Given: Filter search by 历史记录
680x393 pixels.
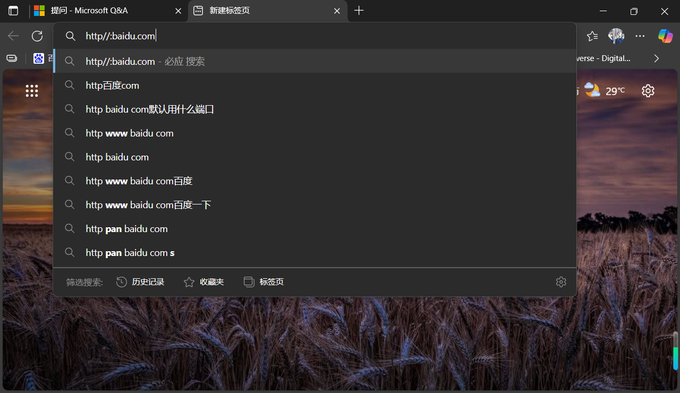Looking at the screenshot, I should [x=141, y=282].
